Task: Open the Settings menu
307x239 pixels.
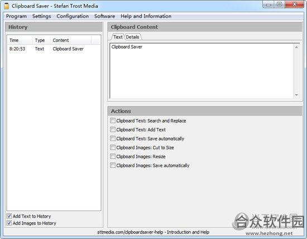Action: 41,16
